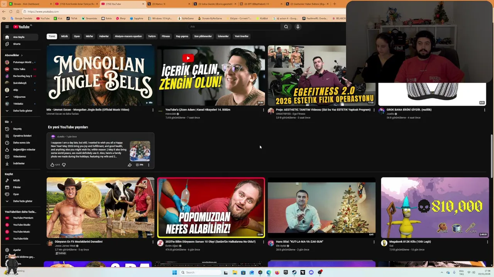Screen dimensions: 494x277
Task: Open new browser tab with plus
Action: click(x=335, y=4)
